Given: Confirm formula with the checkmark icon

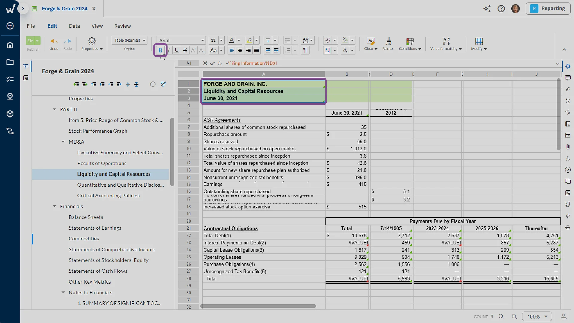Looking at the screenshot, I should click(212, 63).
